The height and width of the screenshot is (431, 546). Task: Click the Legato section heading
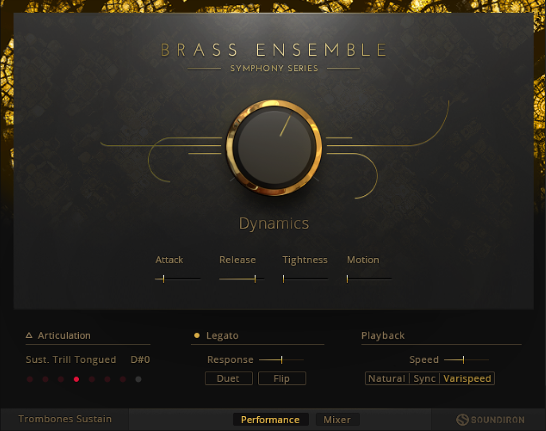[x=223, y=335]
